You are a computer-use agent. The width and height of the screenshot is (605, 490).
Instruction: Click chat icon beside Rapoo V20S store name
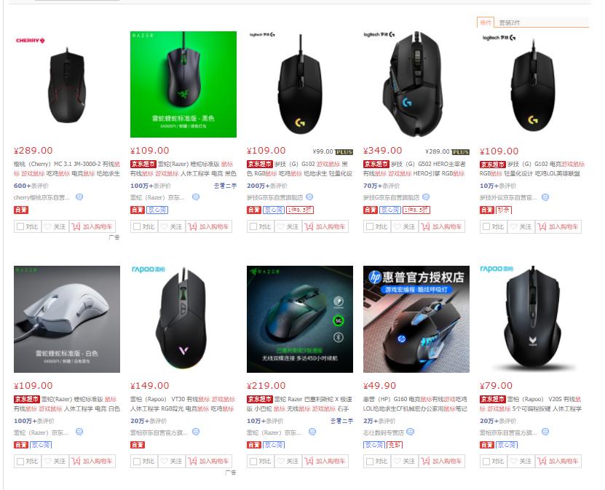pos(545,432)
